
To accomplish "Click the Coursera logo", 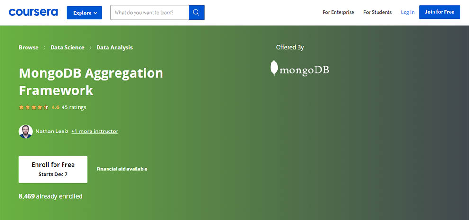I will tap(33, 12).
